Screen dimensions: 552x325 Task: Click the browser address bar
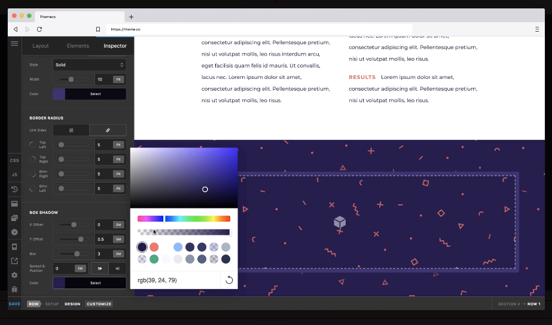pos(260,29)
